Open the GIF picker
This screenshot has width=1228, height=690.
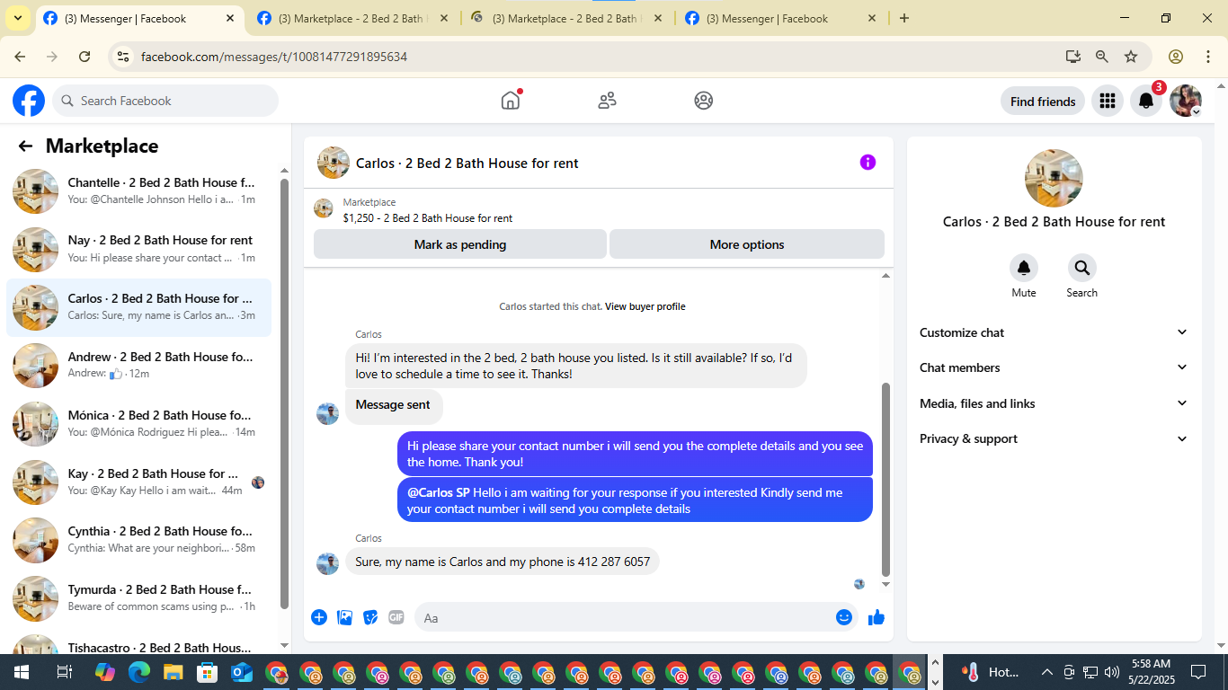[396, 617]
